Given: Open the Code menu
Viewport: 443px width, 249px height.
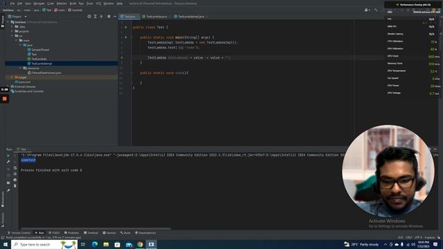Looking at the screenshot, I should (51, 3).
